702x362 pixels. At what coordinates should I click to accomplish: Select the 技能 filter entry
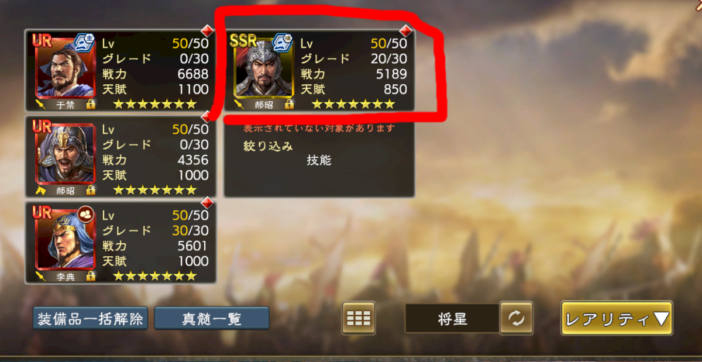point(319,160)
